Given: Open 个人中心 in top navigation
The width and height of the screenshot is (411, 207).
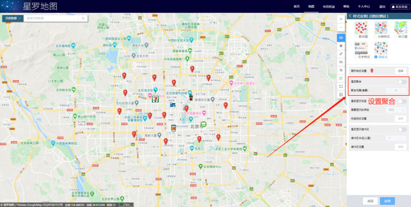Looking at the screenshot, I should pyautogui.click(x=364, y=7).
